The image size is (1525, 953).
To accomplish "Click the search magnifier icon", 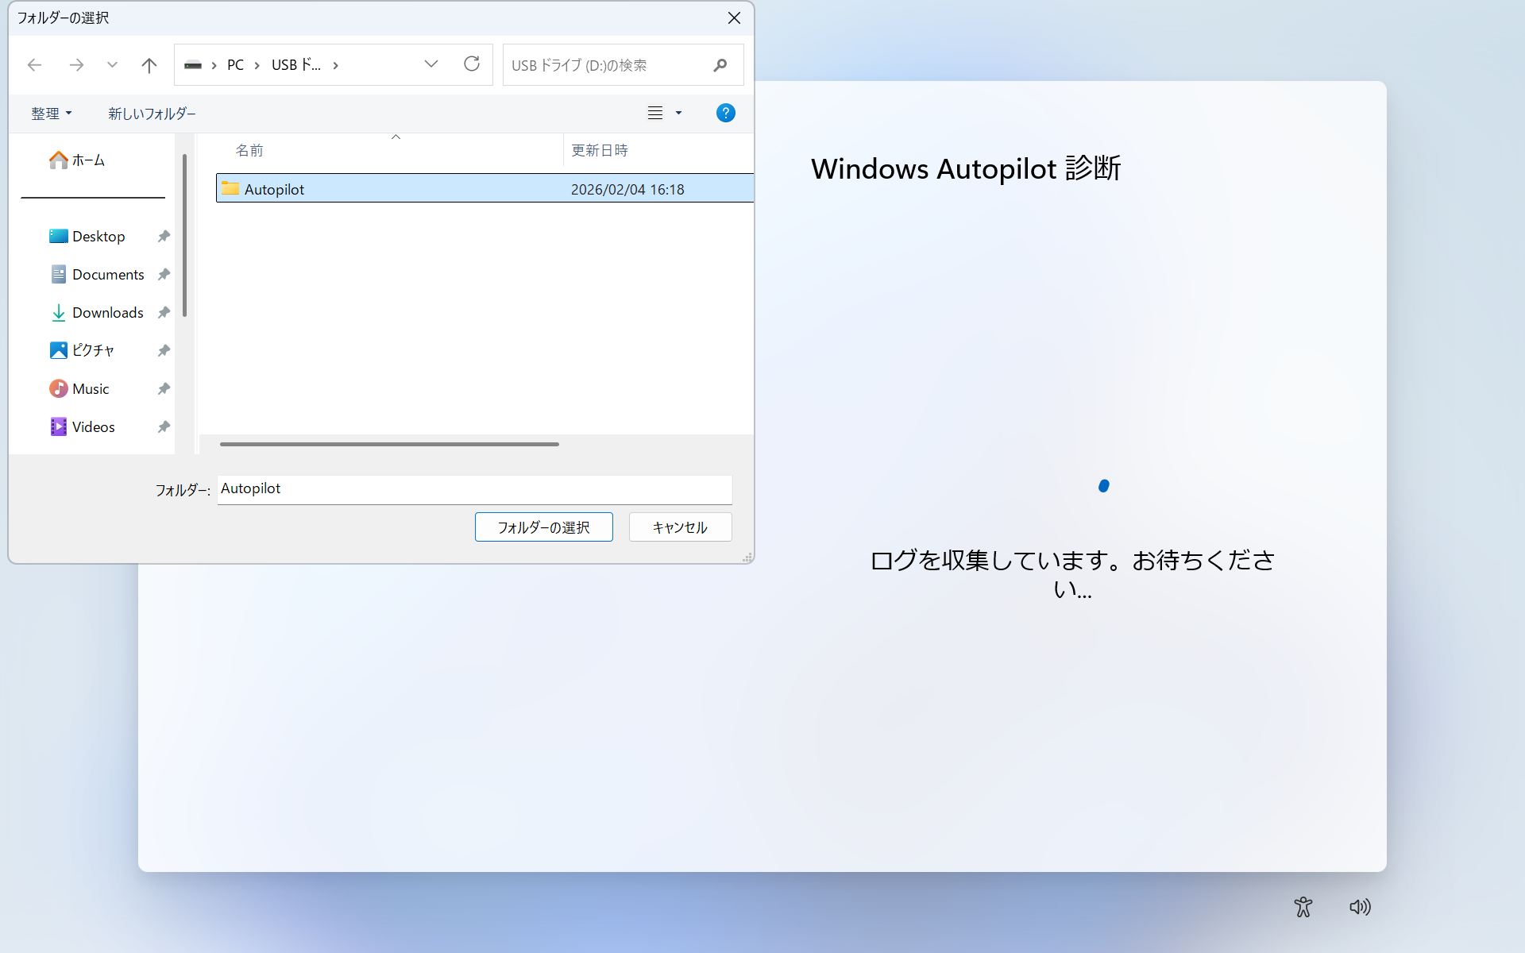I will point(720,65).
